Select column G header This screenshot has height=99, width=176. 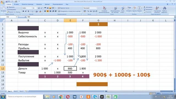(x=98, y=20)
